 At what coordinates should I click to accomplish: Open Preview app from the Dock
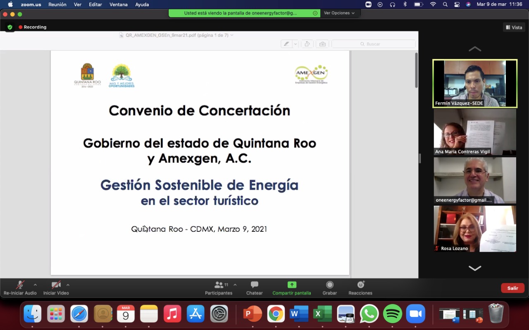point(346,314)
